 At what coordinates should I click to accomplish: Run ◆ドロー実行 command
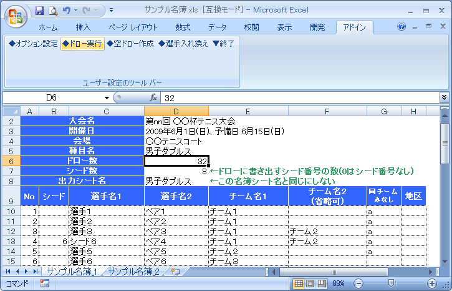coord(82,44)
